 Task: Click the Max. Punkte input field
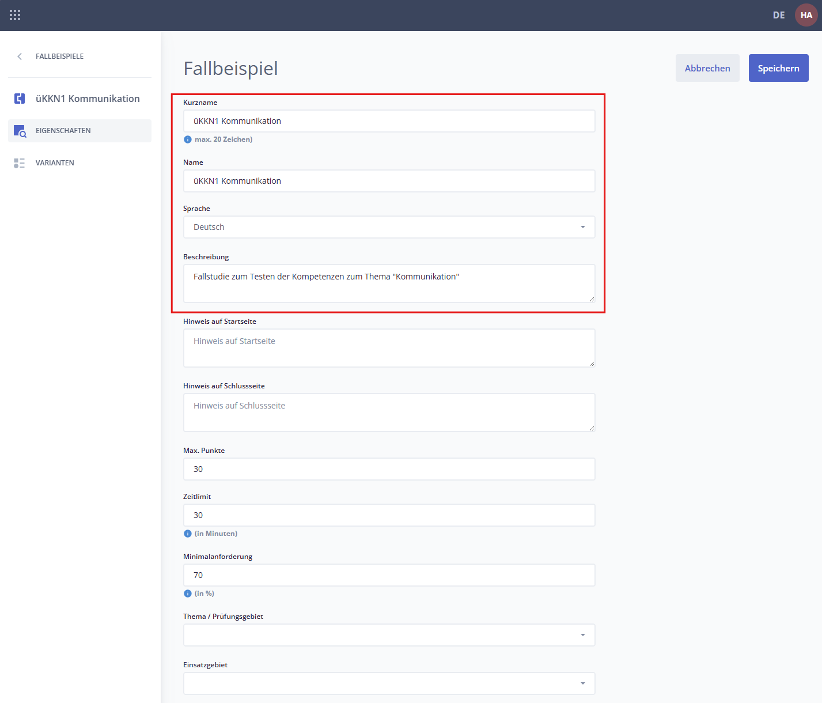[x=389, y=469]
